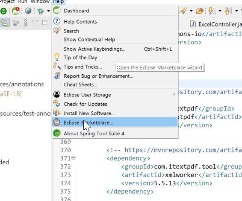Click the Spring relaunch icon with red badge
The image size is (242, 201).
(x=16, y=11)
